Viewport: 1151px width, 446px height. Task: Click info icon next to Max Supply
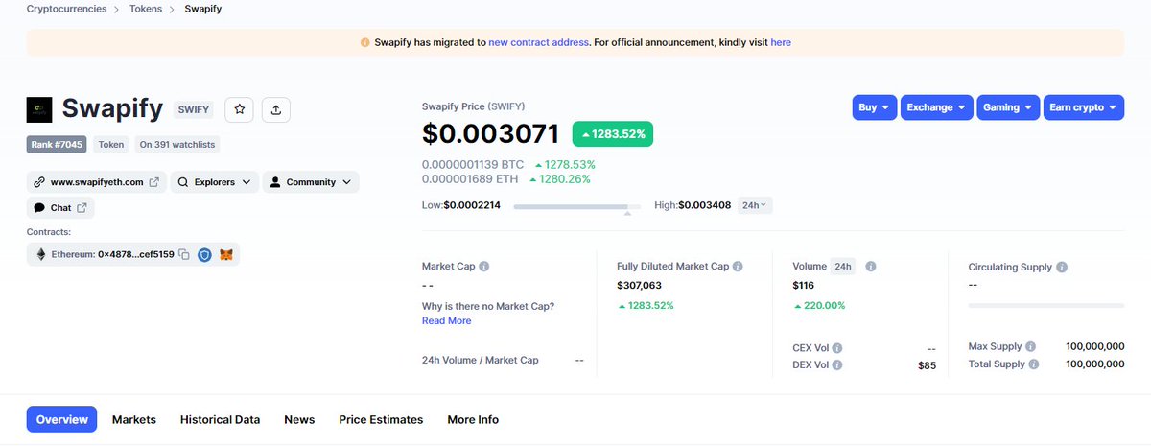point(1030,346)
